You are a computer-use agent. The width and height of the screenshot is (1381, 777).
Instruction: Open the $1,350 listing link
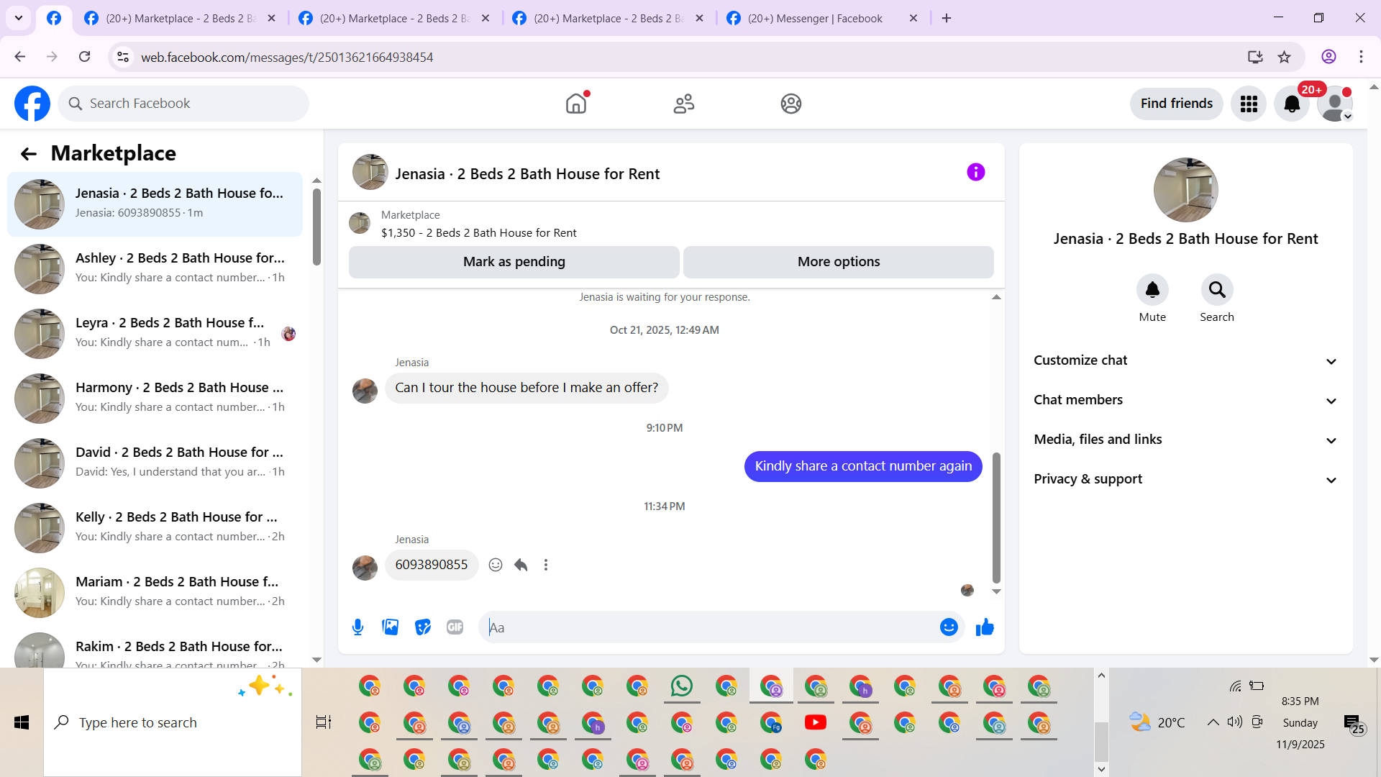pyautogui.click(x=479, y=233)
